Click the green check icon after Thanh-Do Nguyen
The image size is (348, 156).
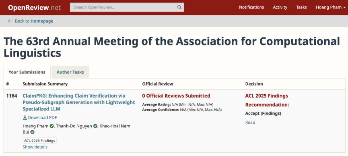click(95, 126)
